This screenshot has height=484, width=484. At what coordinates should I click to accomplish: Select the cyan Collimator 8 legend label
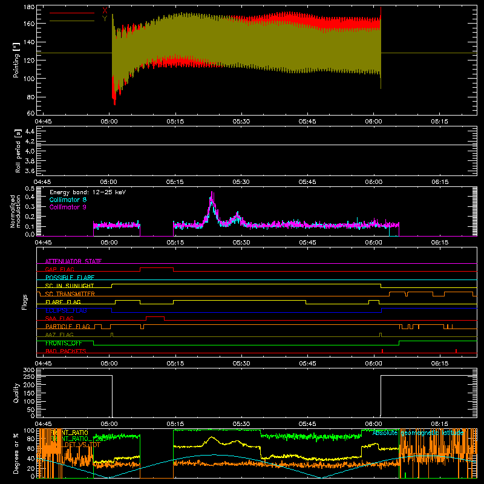pyautogui.click(x=68, y=200)
